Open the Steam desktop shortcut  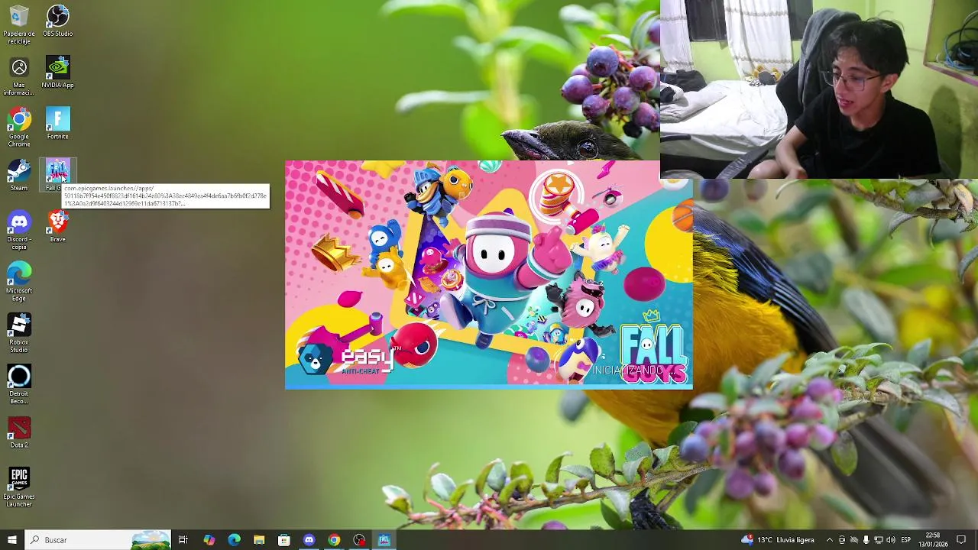19,176
